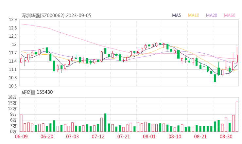Image resolution: width=242 pixels, height=144 pixels.
Task: Click the 06-20 date axis label
Action: (47, 136)
